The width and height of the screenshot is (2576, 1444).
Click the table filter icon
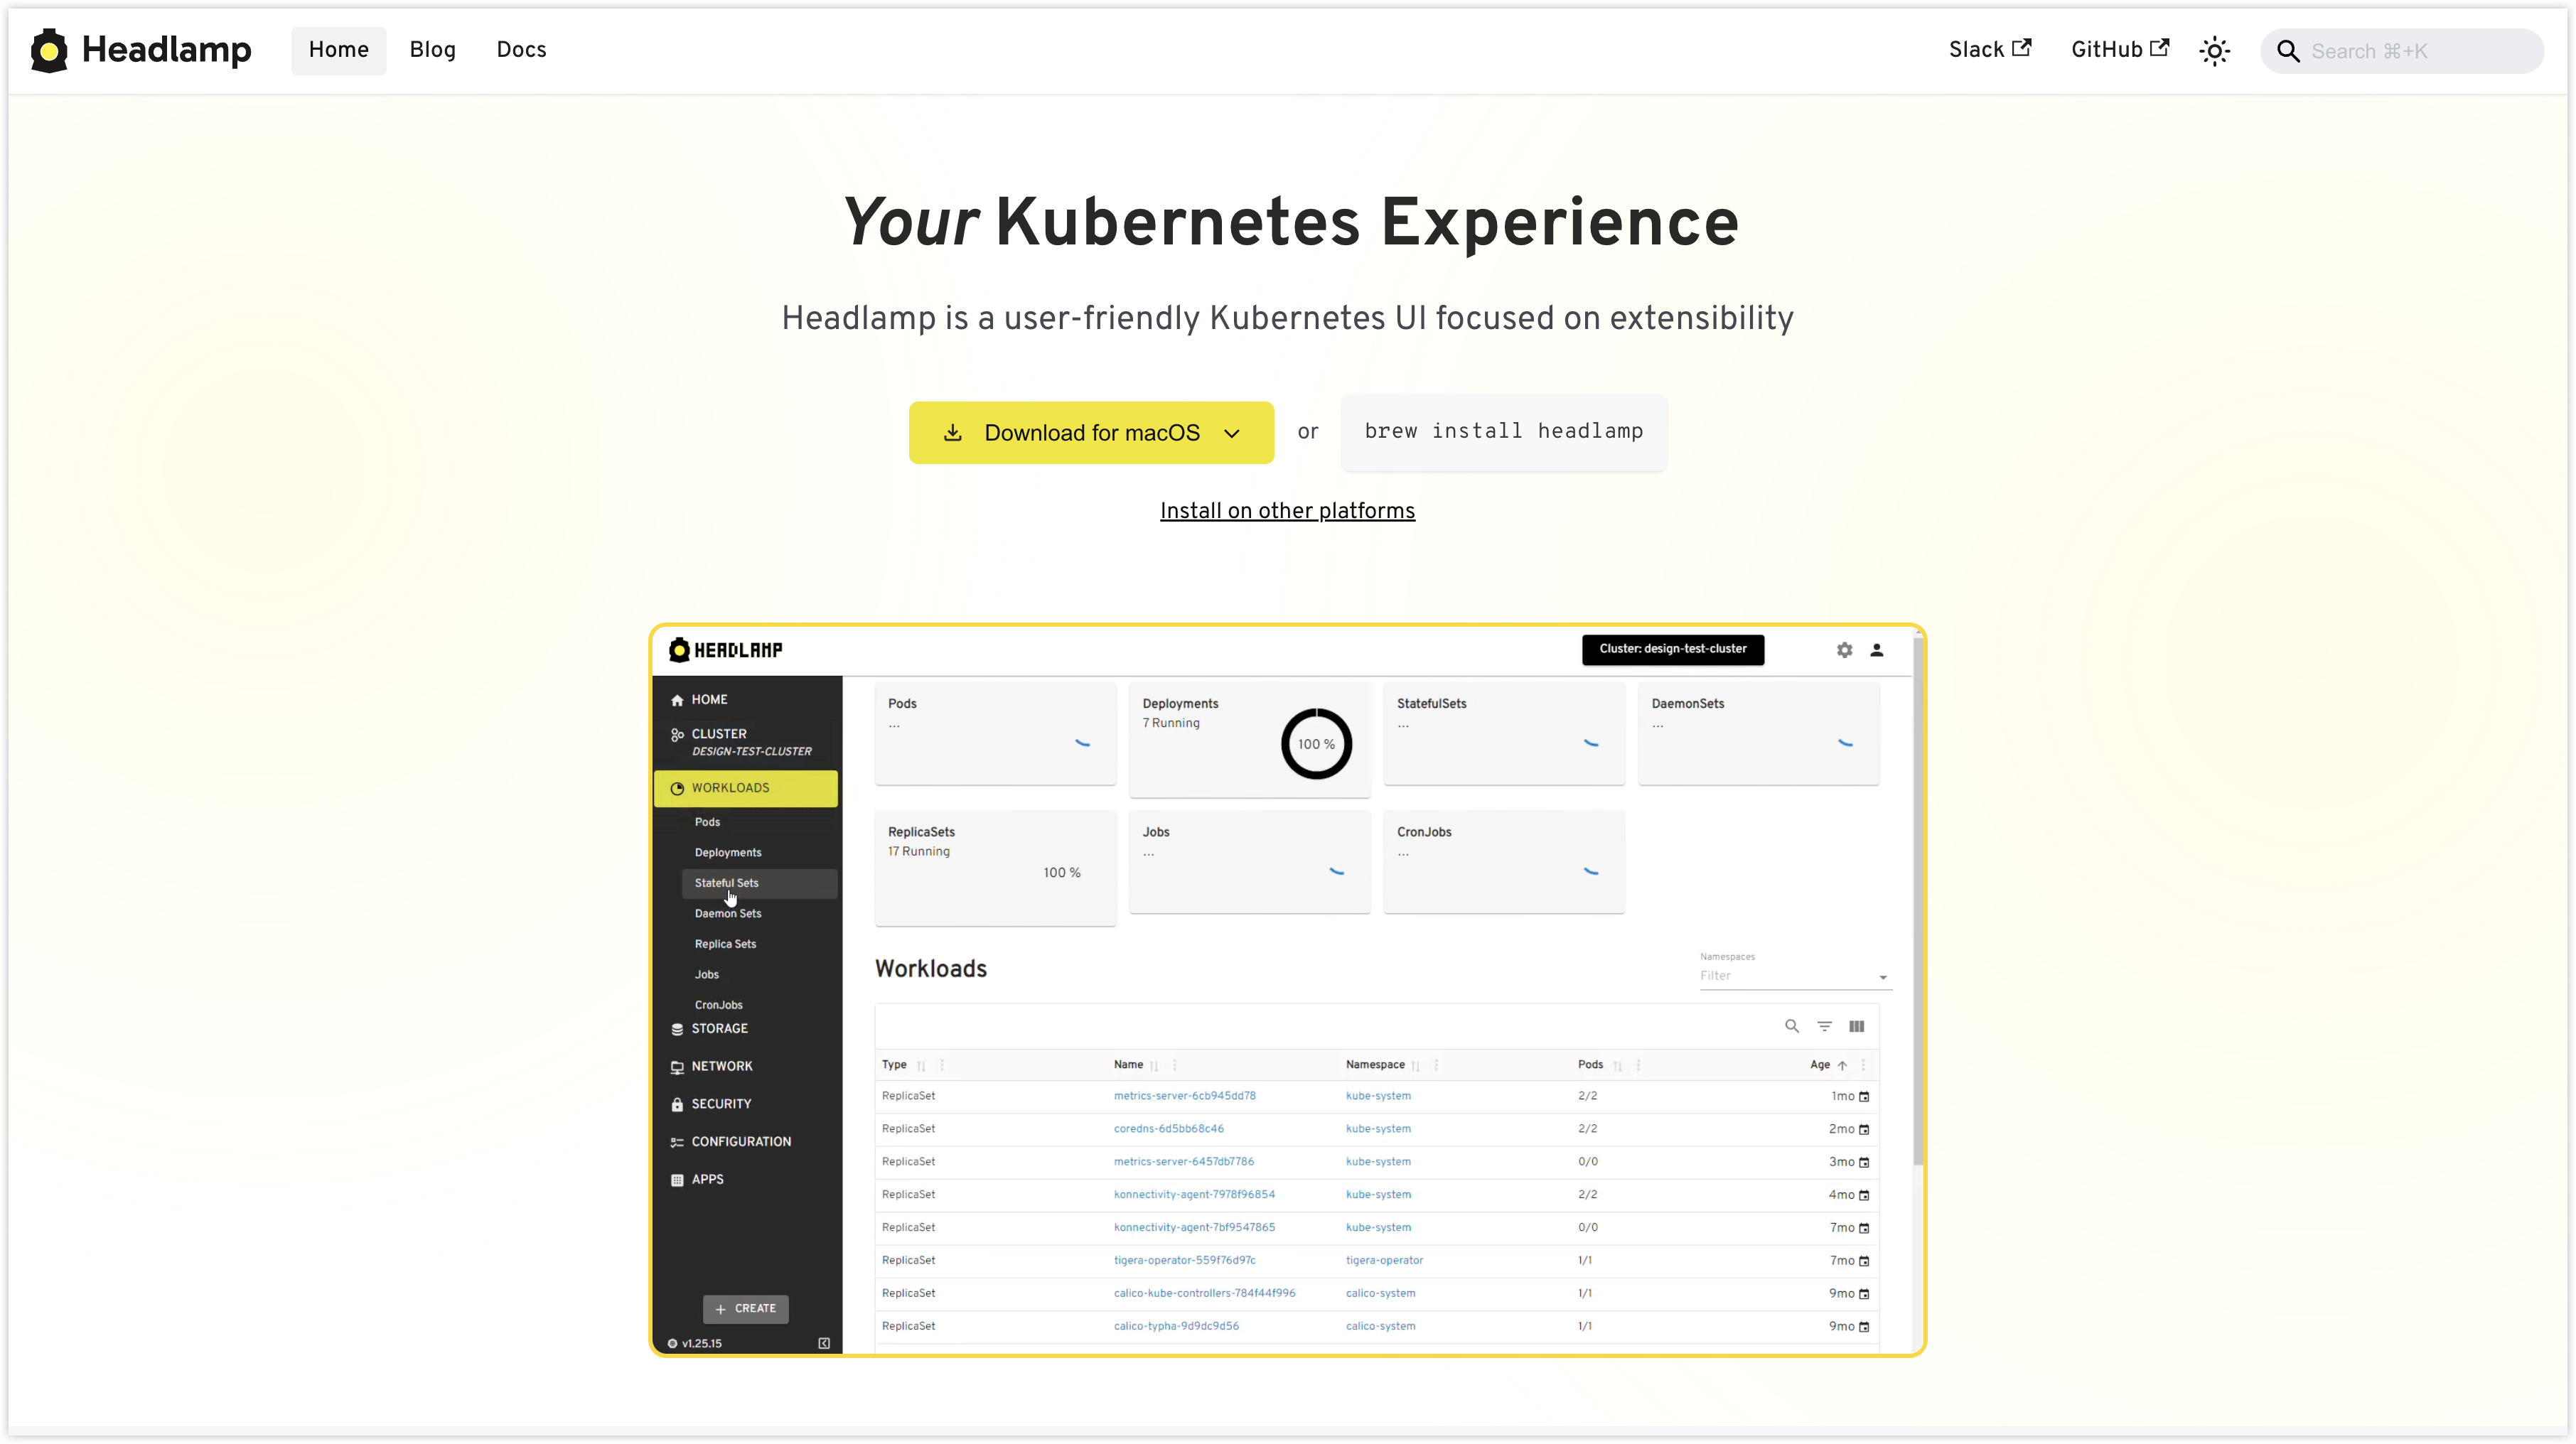click(x=1824, y=1026)
